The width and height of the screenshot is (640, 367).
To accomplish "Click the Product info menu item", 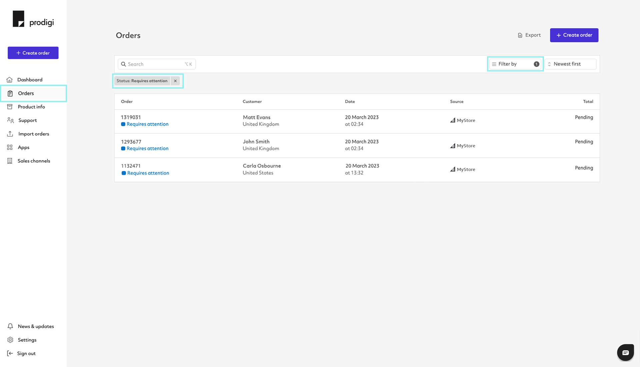I will [x=31, y=107].
